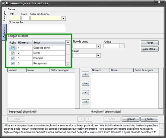Image resolution: width=166 pixels, height=138 pixels.
Task: Expand the Tipo de grupo dropdown
Action: pos(98,46)
